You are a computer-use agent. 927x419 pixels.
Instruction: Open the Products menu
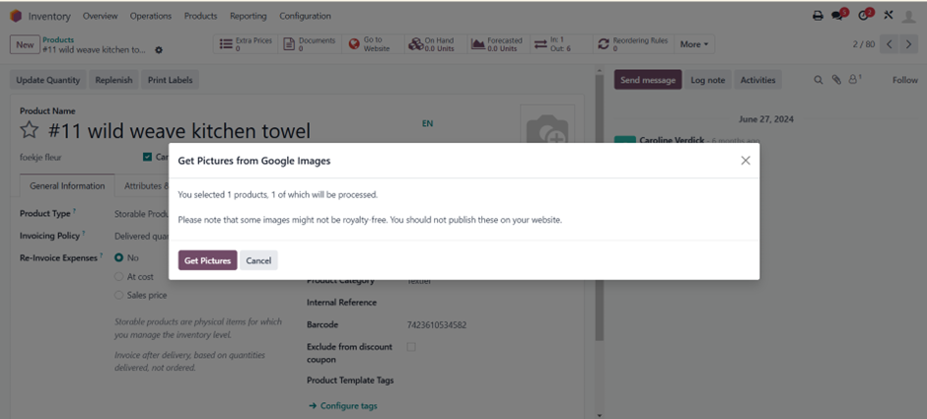200,16
